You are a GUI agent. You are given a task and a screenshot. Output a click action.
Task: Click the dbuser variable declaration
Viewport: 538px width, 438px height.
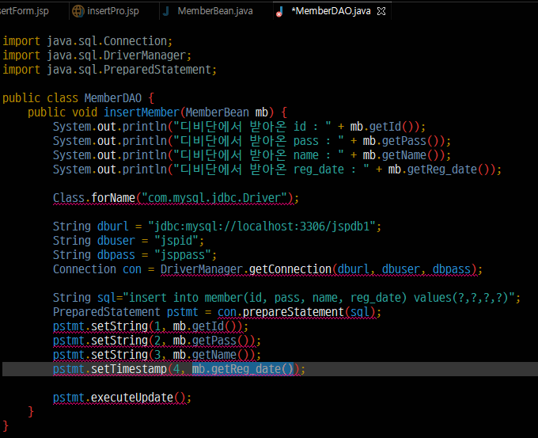tap(116, 241)
